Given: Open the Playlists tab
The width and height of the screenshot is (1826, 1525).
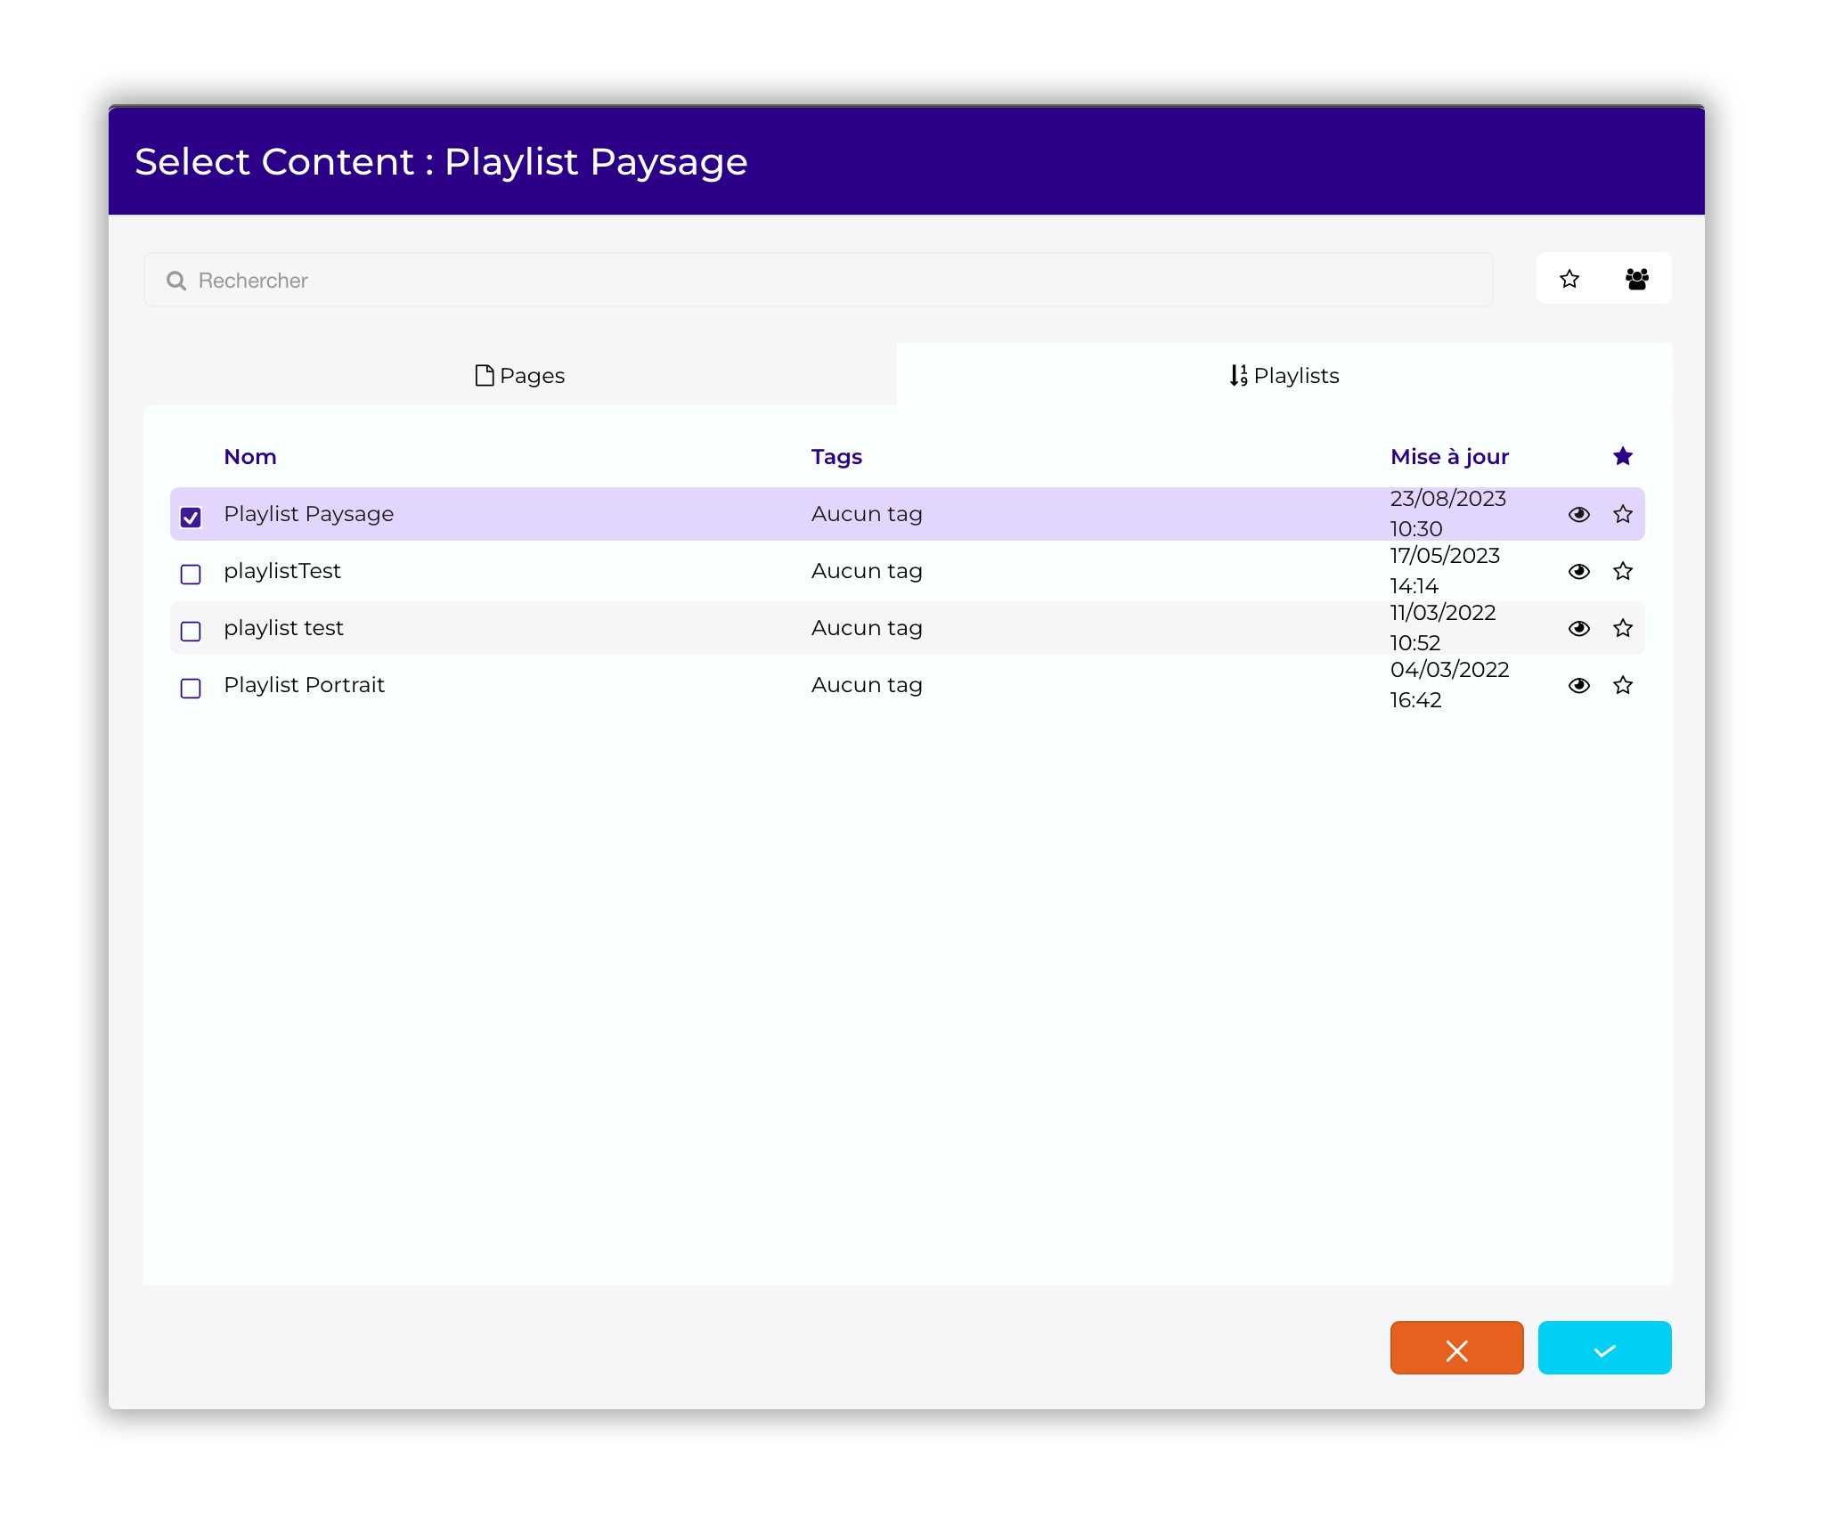Looking at the screenshot, I should (x=1284, y=376).
